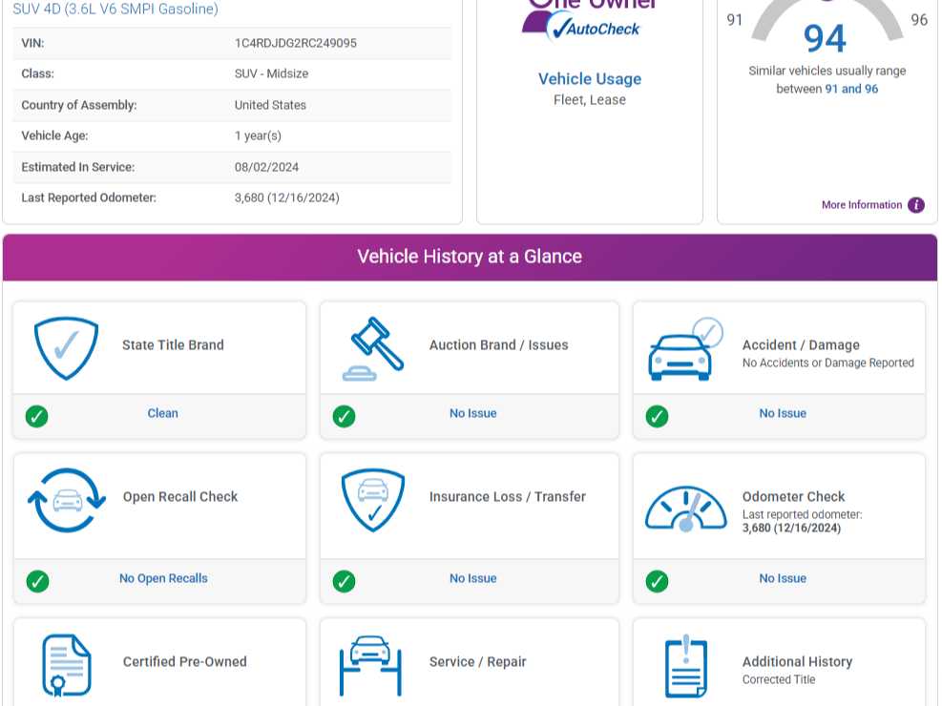Open No Issue link under Odometer Check
The height and width of the screenshot is (706, 942).
click(x=783, y=579)
